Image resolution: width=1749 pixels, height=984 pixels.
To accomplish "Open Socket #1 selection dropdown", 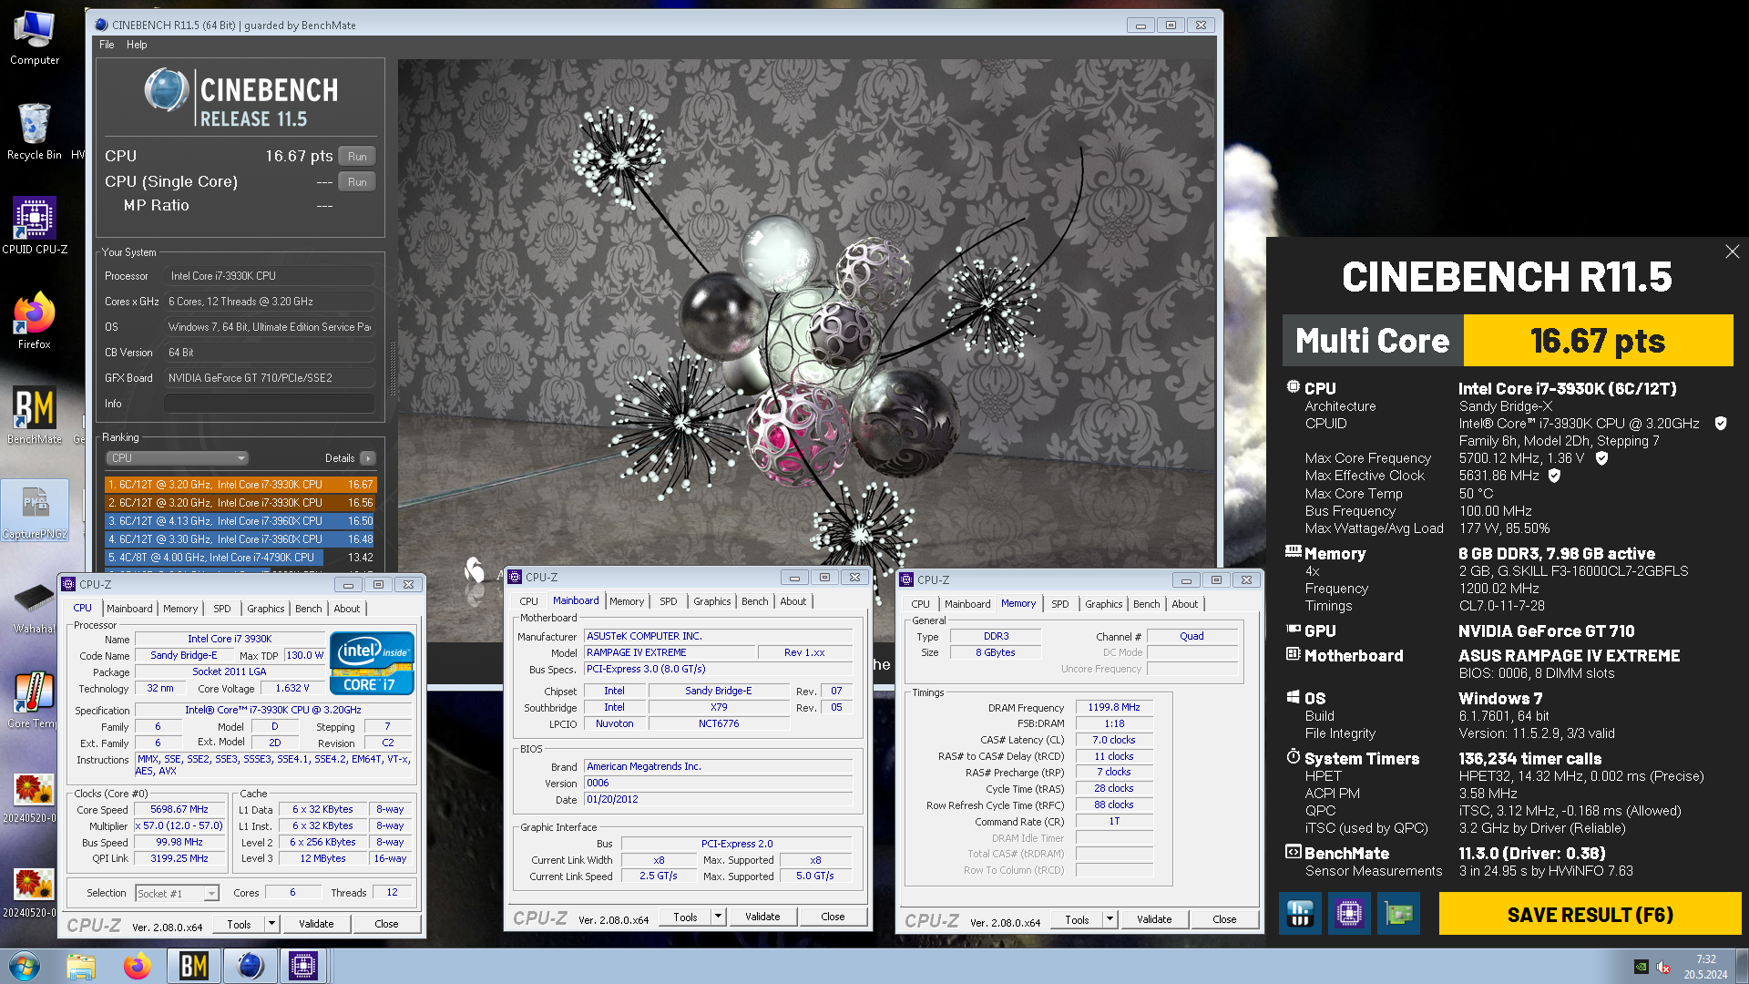I will click(177, 893).
